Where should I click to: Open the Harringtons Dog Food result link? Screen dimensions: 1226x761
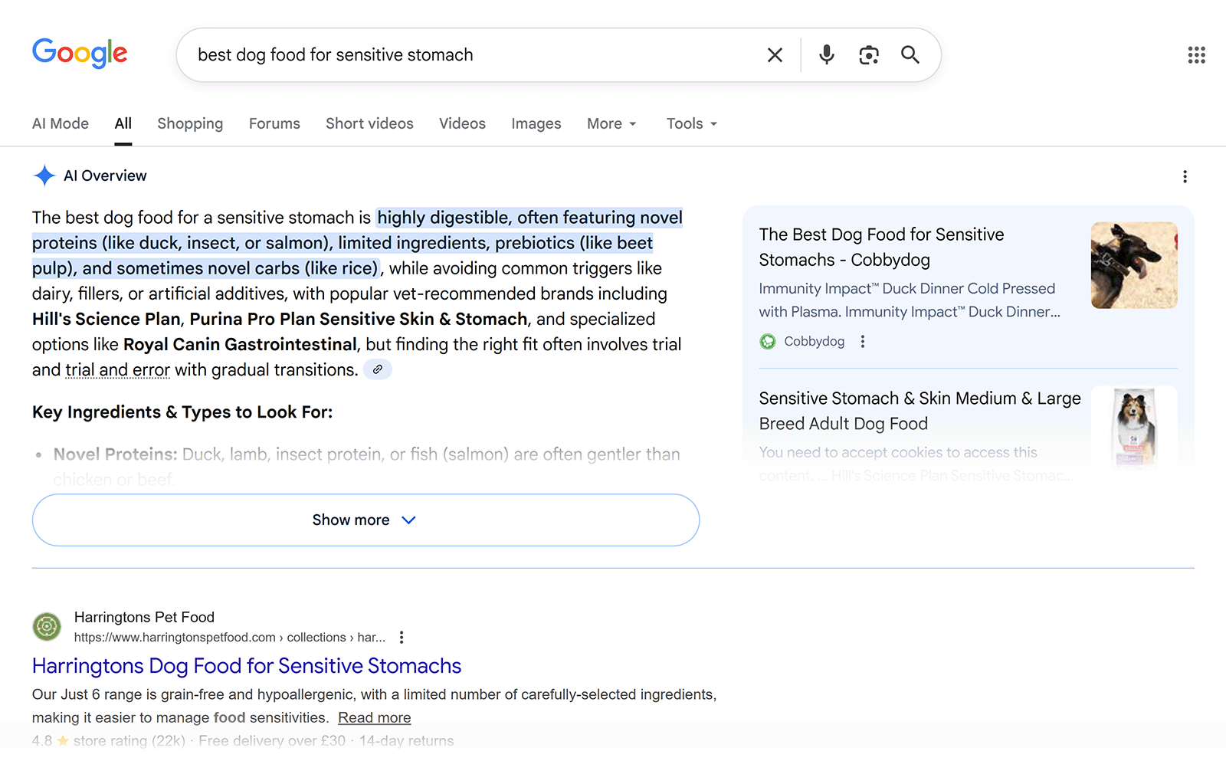pos(246,666)
